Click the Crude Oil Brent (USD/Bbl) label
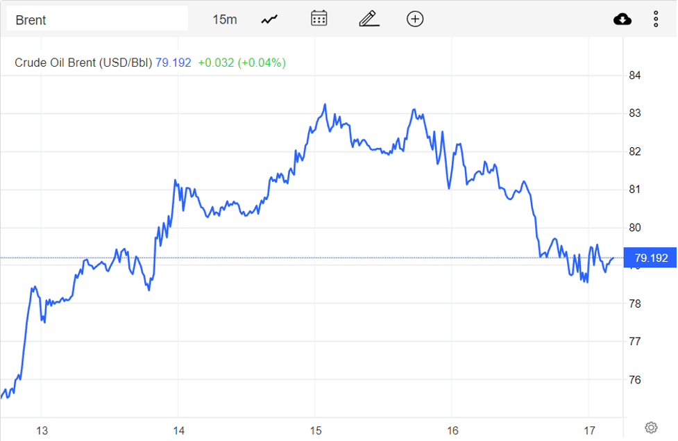This screenshot has height=441, width=678. tap(83, 63)
